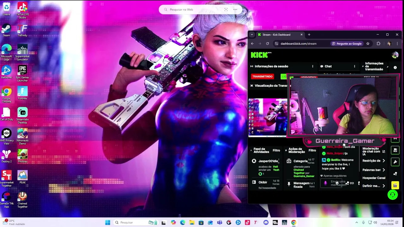Screen dimensions: 404x227
Task: Show hidden system tray icons
Action: (x=357, y=223)
